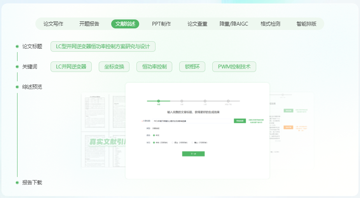Select the 本科 (5000字) radio option

coord(154,142)
